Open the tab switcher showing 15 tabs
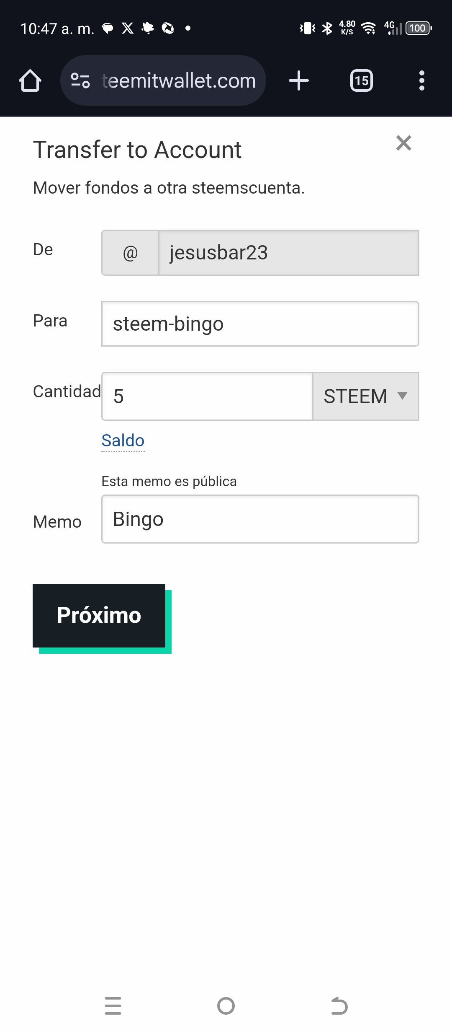 [x=362, y=80]
